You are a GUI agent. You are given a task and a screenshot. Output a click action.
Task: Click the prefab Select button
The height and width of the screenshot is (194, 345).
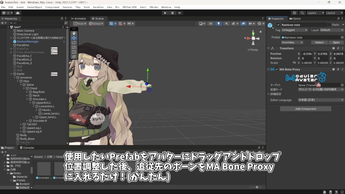pyautogui.click(x=319, y=42)
